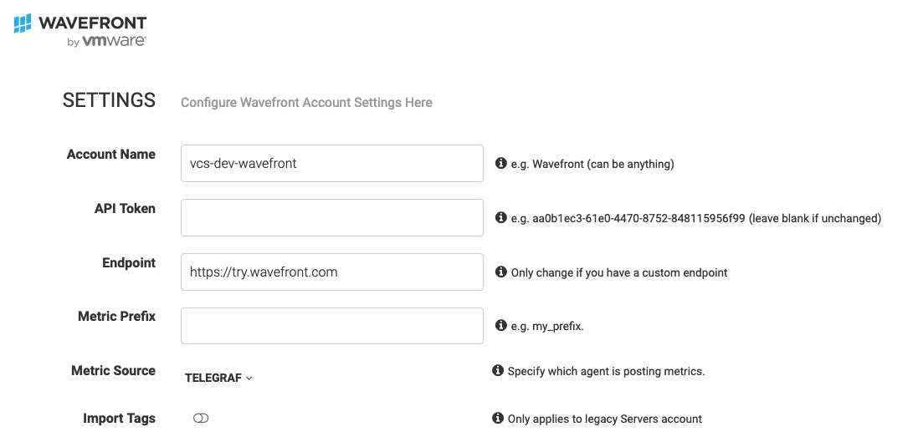The image size is (923, 437).
Task: Focus the empty API Token field
Action: pyautogui.click(x=332, y=217)
